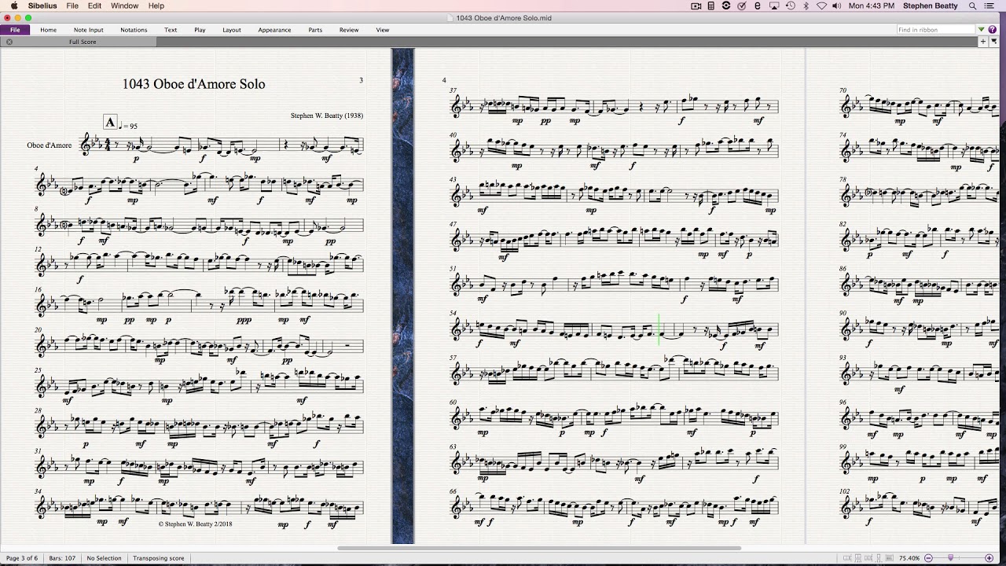The image size is (1006, 566).
Task: Open the switch tabs dropdown
Action: coord(994,42)
